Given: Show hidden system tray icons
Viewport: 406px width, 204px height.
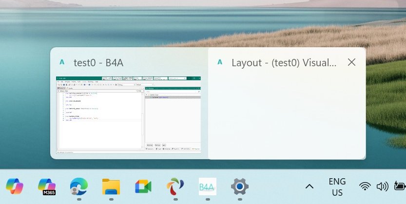Looking at the screenshot, I should pyautogui.click(x=309, y=186).
